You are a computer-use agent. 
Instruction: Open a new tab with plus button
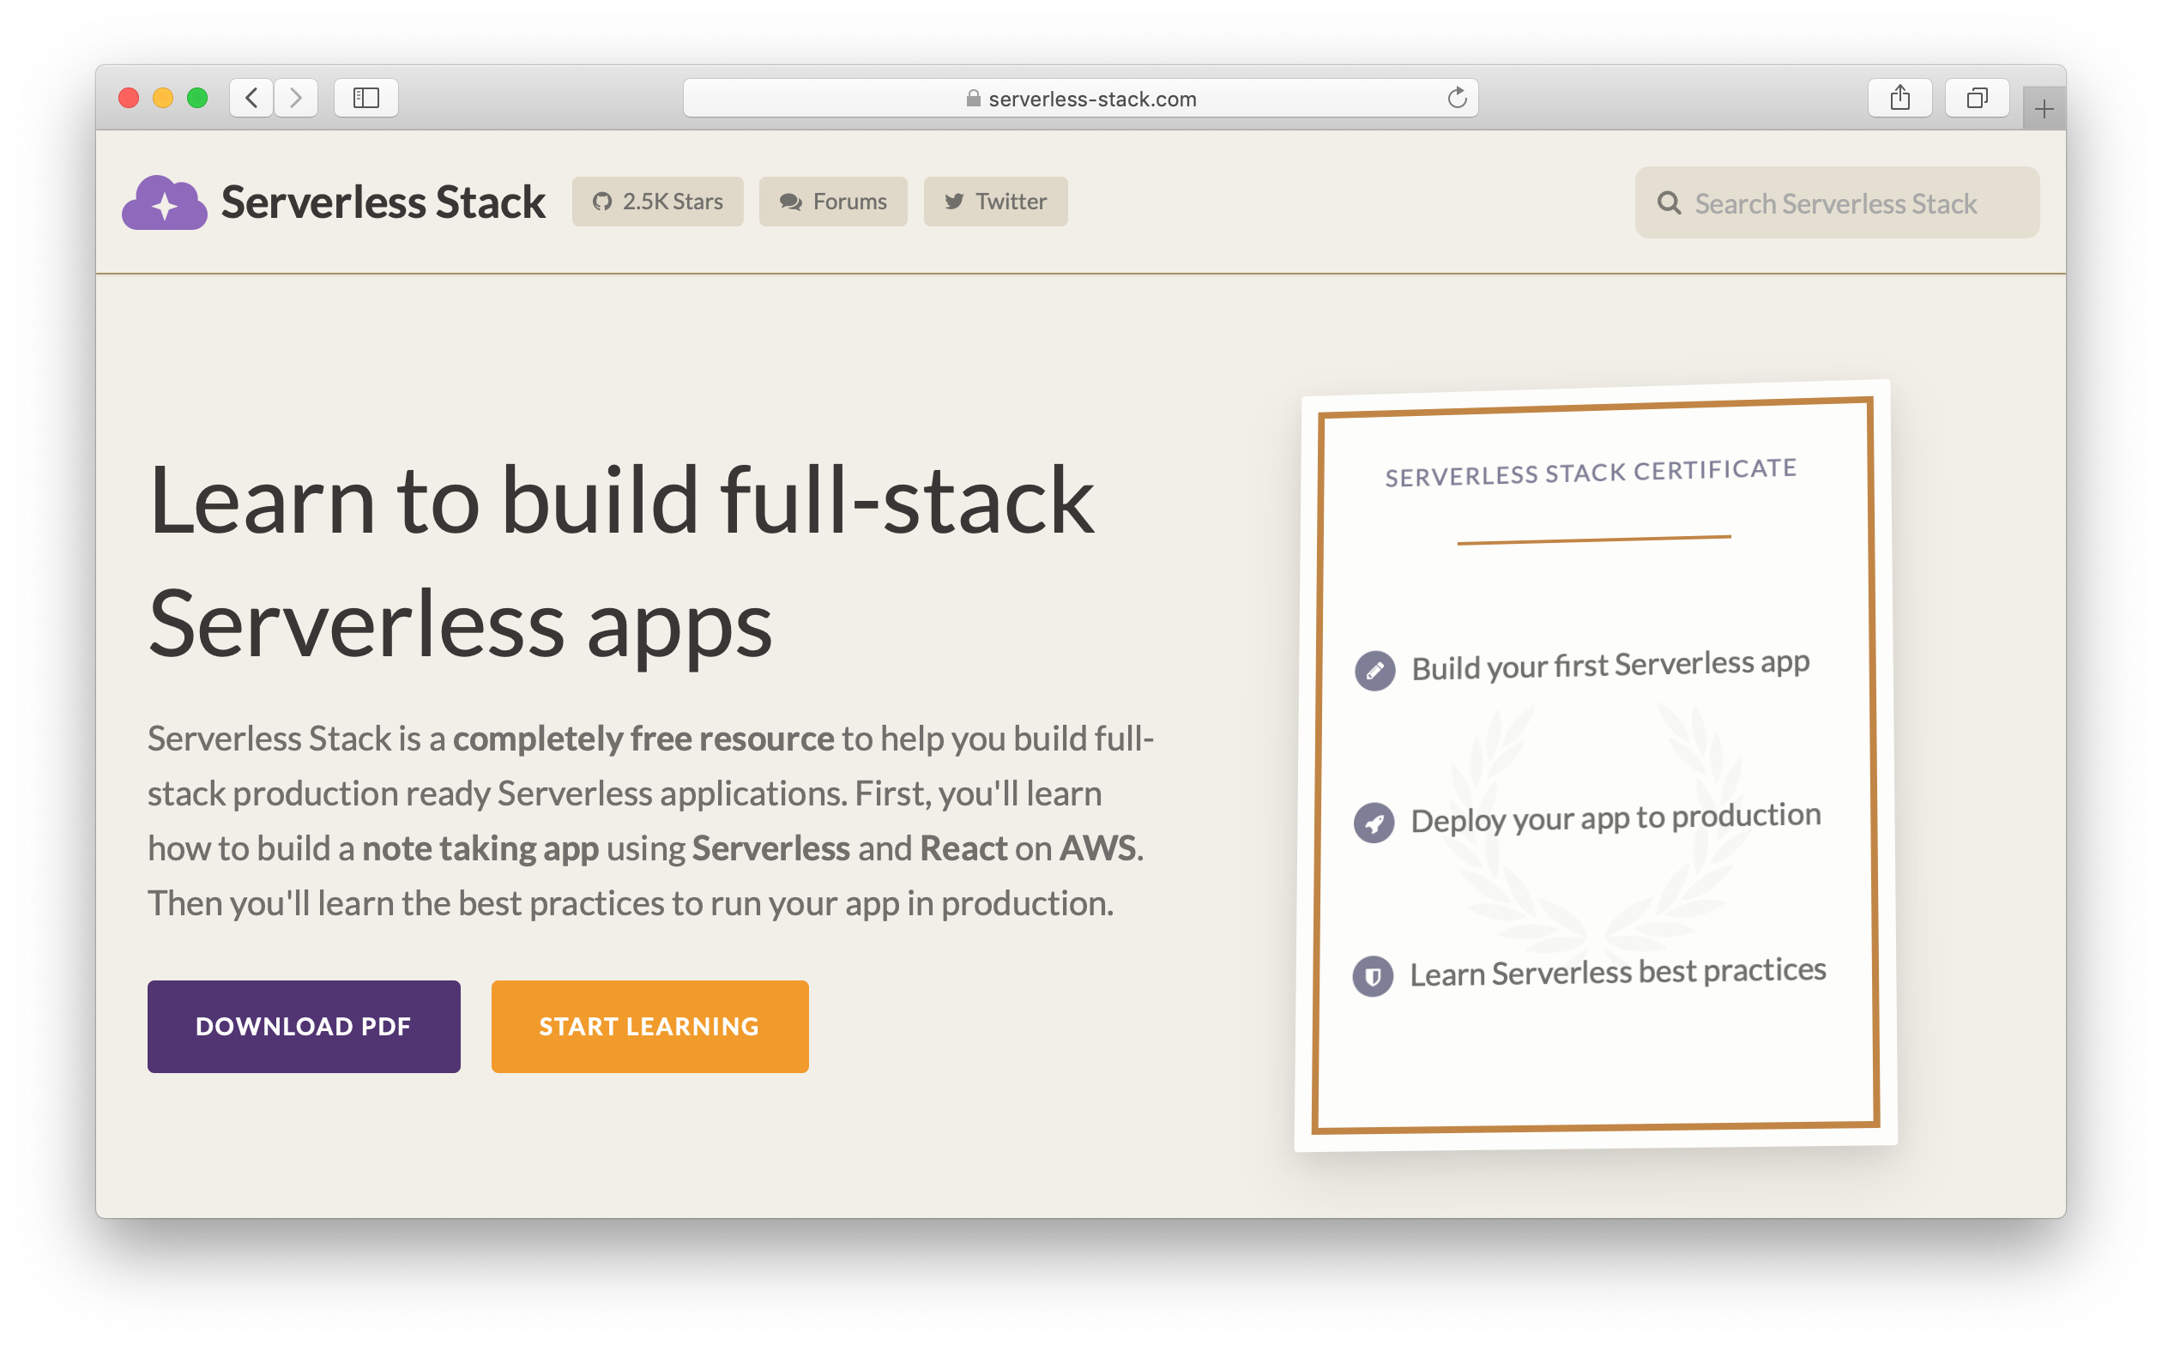[2044, 110]
